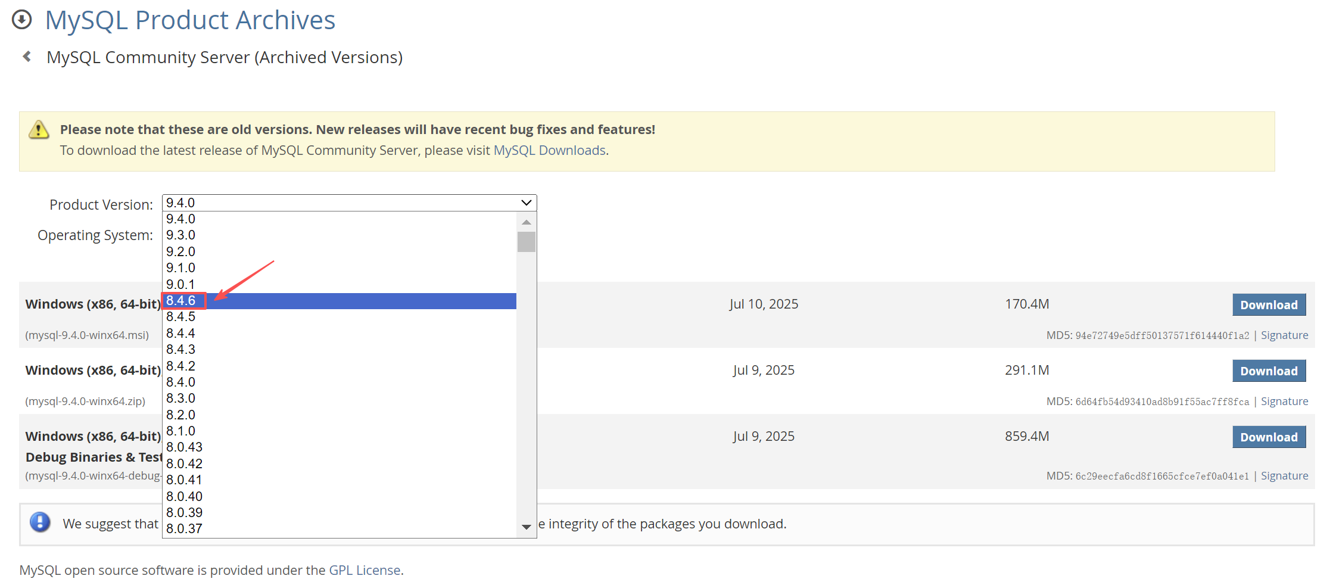
Task: Select version 8.4.0 option
Action: tap(339, 382)
